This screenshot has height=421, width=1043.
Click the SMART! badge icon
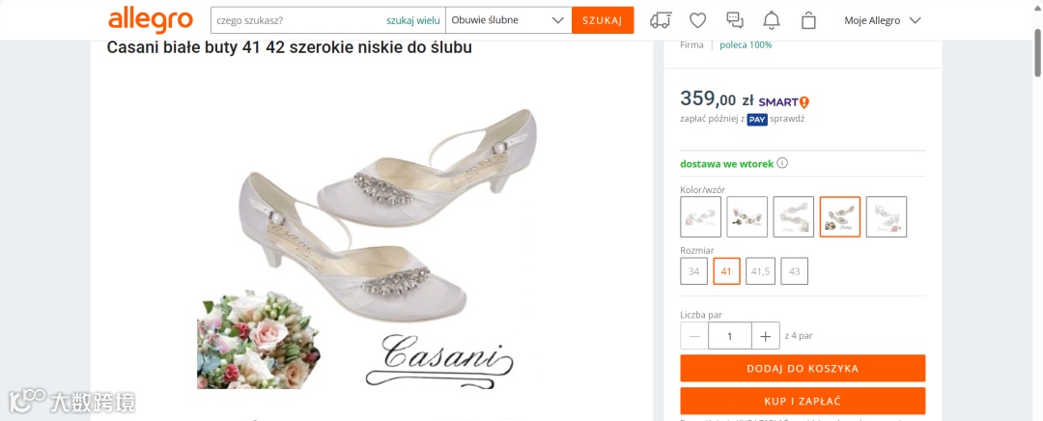[x=783, y=101]
